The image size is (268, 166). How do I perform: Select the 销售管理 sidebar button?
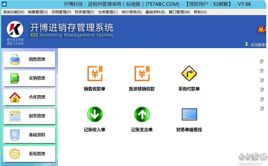(29, 59)
